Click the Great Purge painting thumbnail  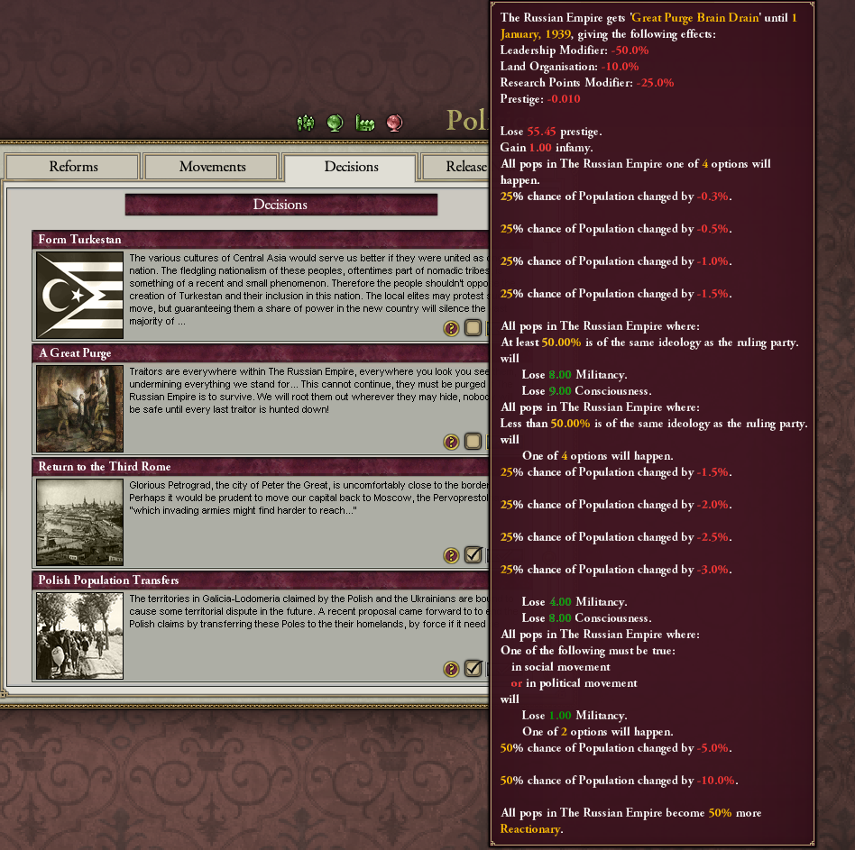tap(79, 408)
